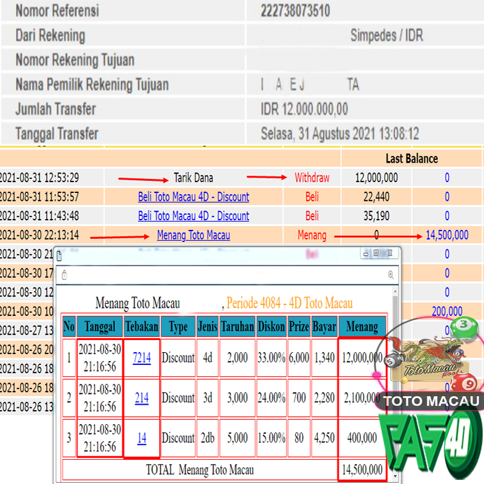The image size is (484, 484).
Task: Close the Menang Toto Macau popup
Action: coord(390,253)
